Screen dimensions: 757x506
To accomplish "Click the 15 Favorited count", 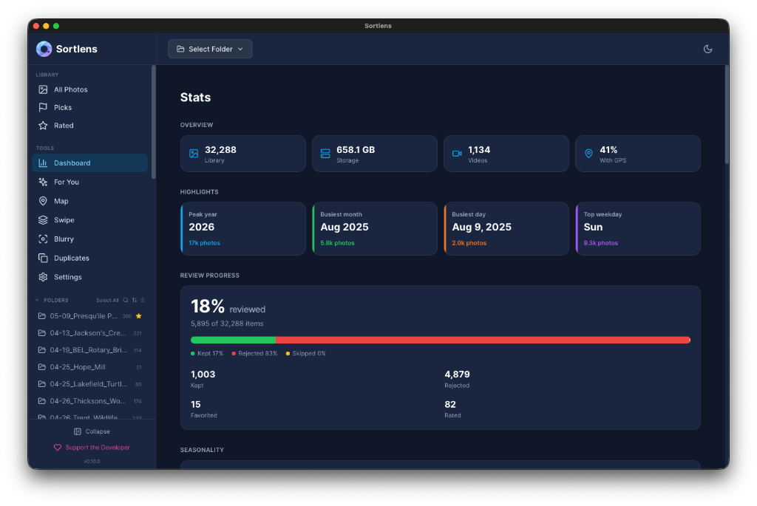I will tap(195, 404).
